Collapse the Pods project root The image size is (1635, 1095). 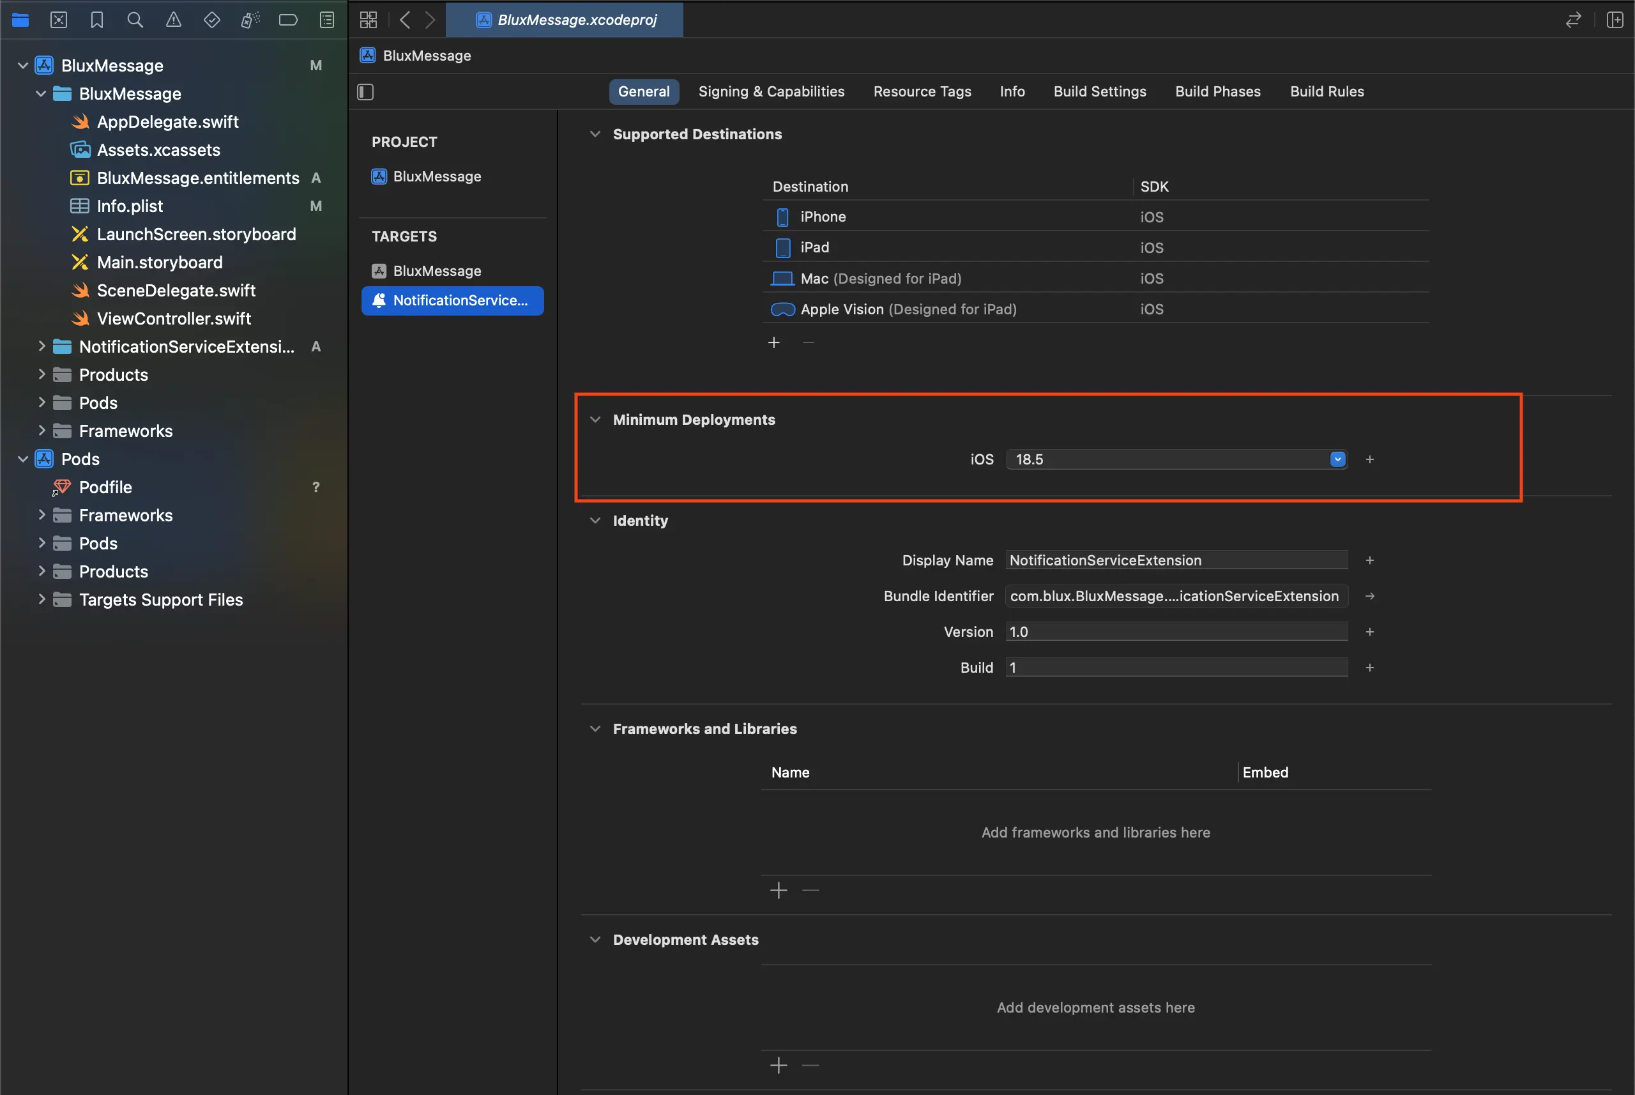point(23,459)
